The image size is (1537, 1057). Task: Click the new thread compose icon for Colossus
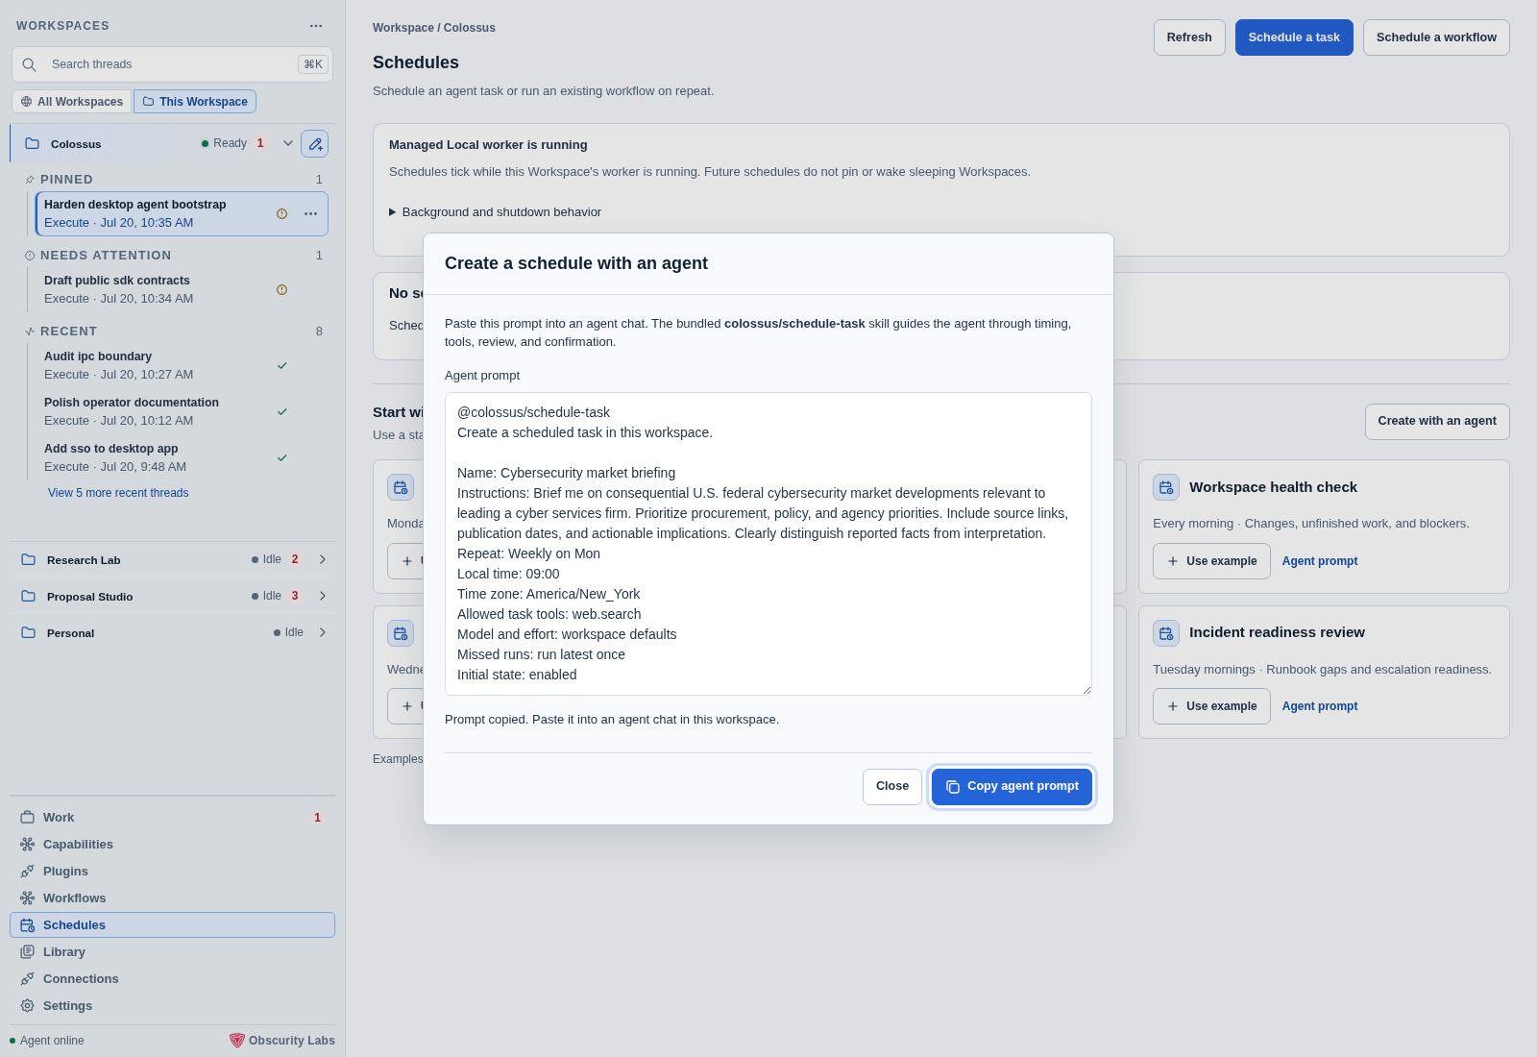(315, 143)
